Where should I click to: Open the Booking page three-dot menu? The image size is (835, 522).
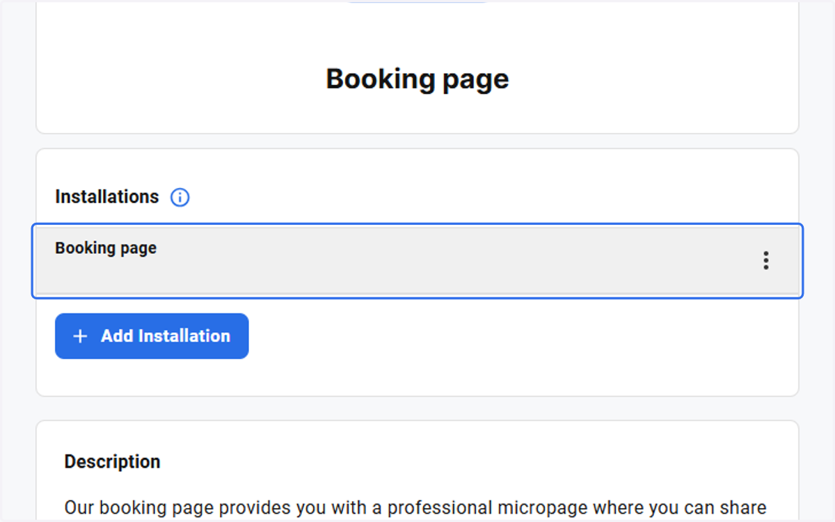click(x=765, y=260)
